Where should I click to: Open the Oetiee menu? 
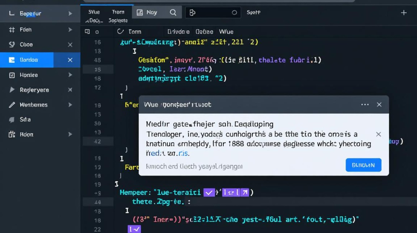click(x=204, y=32)
